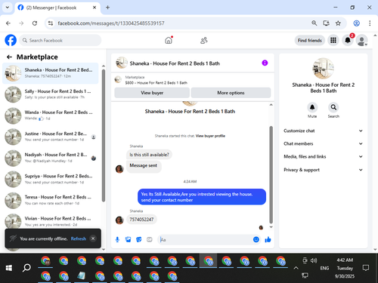Click the listing thumbnail in the right panel
Screen dimensions: 378x283
click(323, 68)
